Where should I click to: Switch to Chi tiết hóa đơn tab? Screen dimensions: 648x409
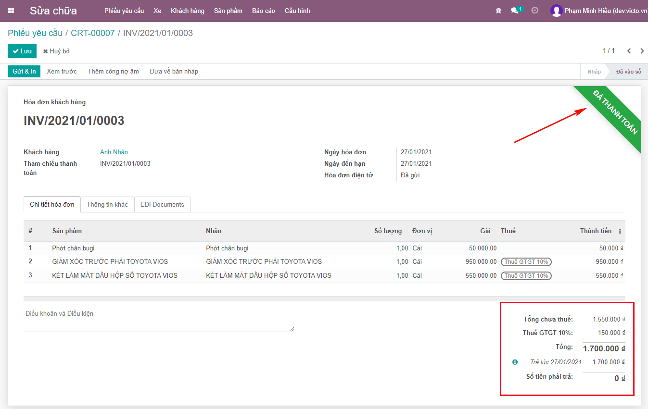pos(52,204)
